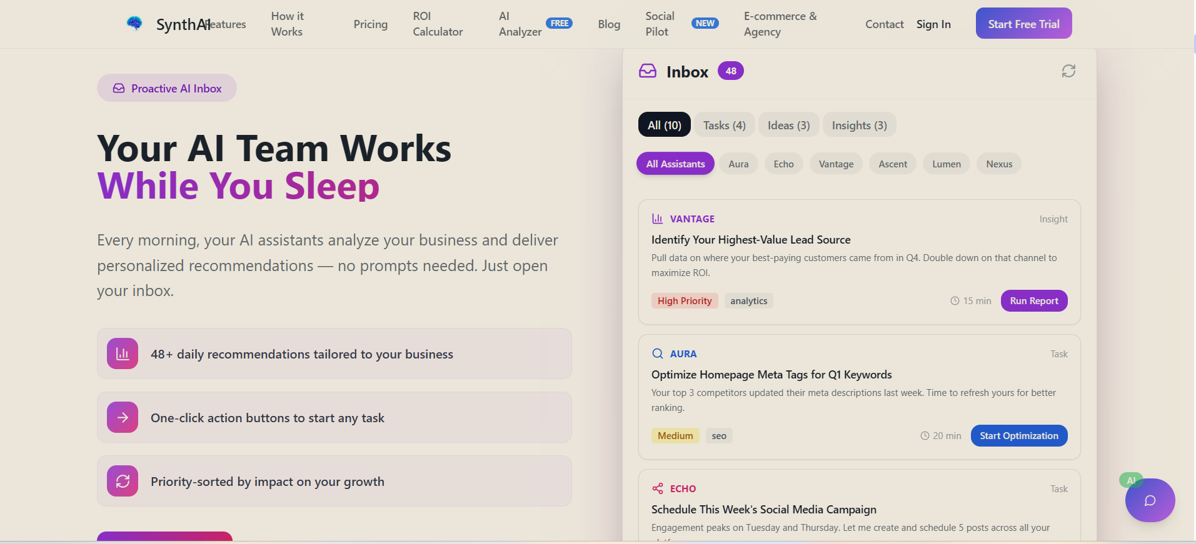The image size is (1196, 544).
Task: Click the inbox icon in Proactive AI Inbox badge
Action: [119, 89]
